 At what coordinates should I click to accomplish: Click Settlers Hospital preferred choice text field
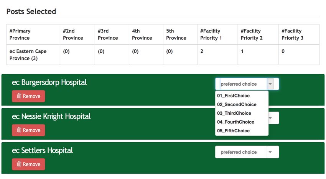click(241, 152)
